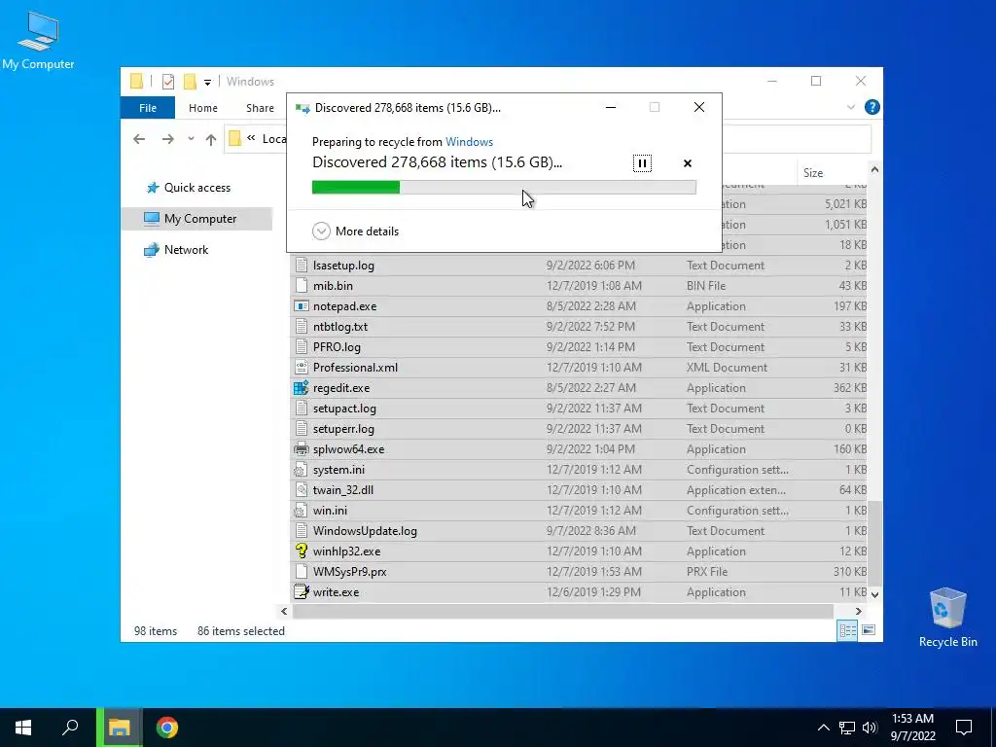Go forward with the forward arrow
996x747 pixels.
coord(167,139)
